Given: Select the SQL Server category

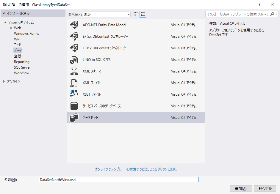Looking at the screenshot, I should point(22,67).
